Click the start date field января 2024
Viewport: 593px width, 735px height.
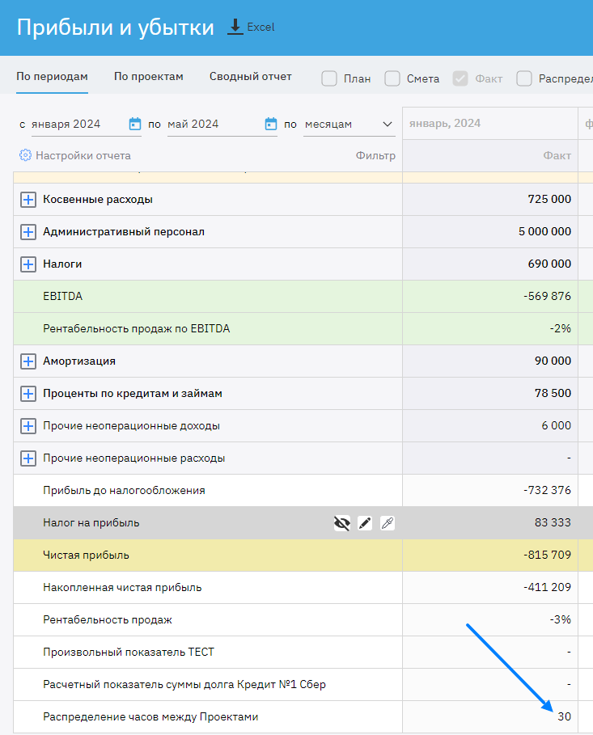point(66,124)
